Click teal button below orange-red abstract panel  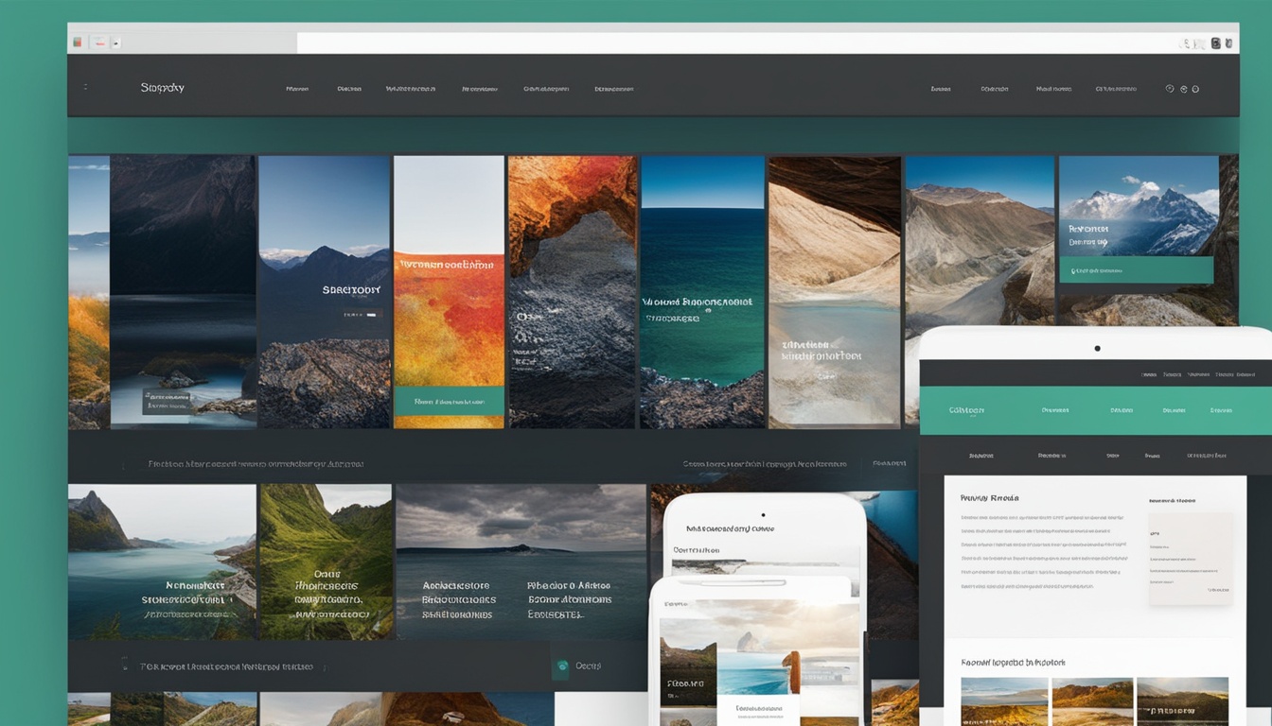pos(449,401)
